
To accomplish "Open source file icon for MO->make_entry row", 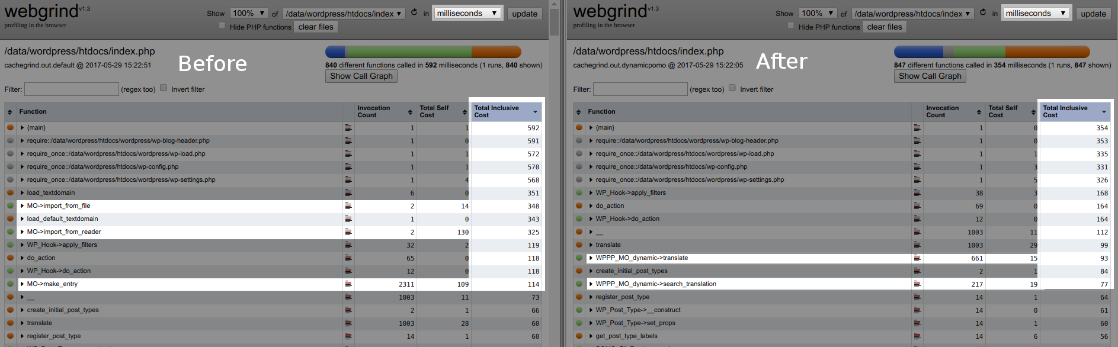I will point(348,284).
